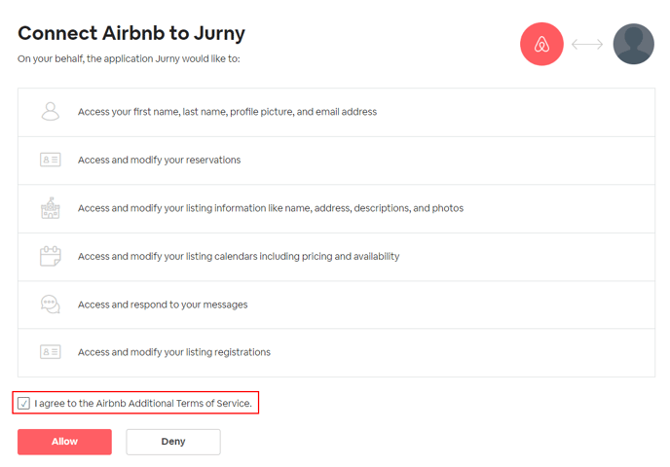
Task: Click the listing registrations card icon
Action: pos(51,352)
